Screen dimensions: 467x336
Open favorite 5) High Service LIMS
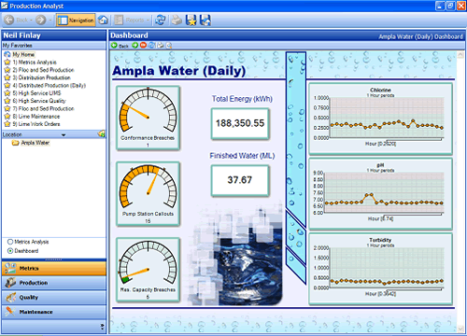[x=36, y=93]
